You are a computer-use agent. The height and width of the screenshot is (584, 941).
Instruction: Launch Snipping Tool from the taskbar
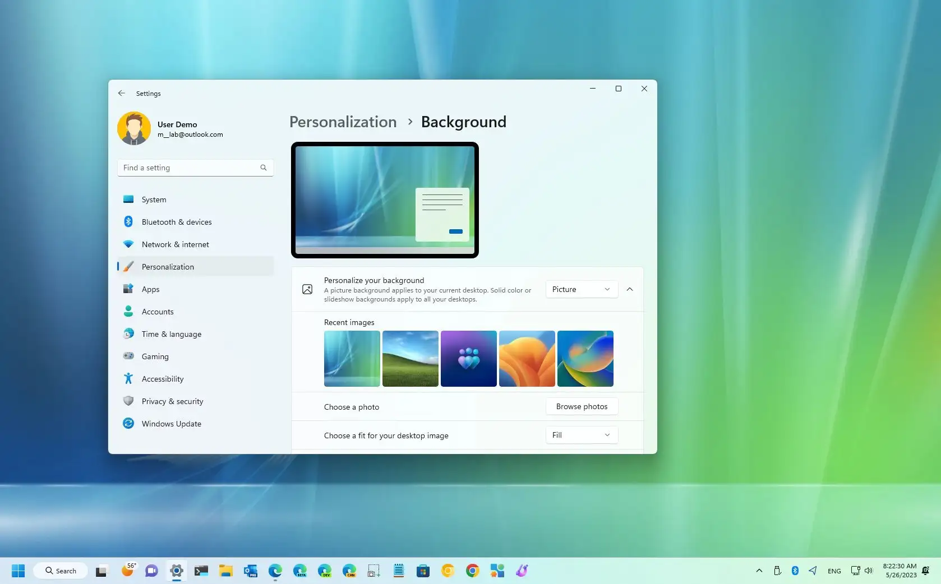tap(373, 571)
